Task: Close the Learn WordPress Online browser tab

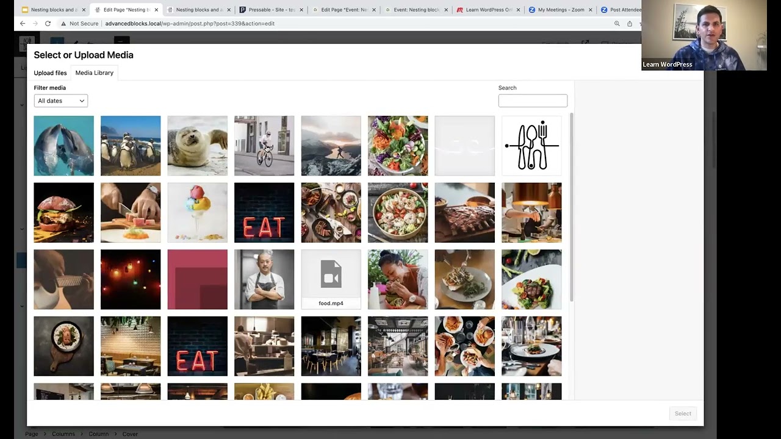Action: coord(518,10)
